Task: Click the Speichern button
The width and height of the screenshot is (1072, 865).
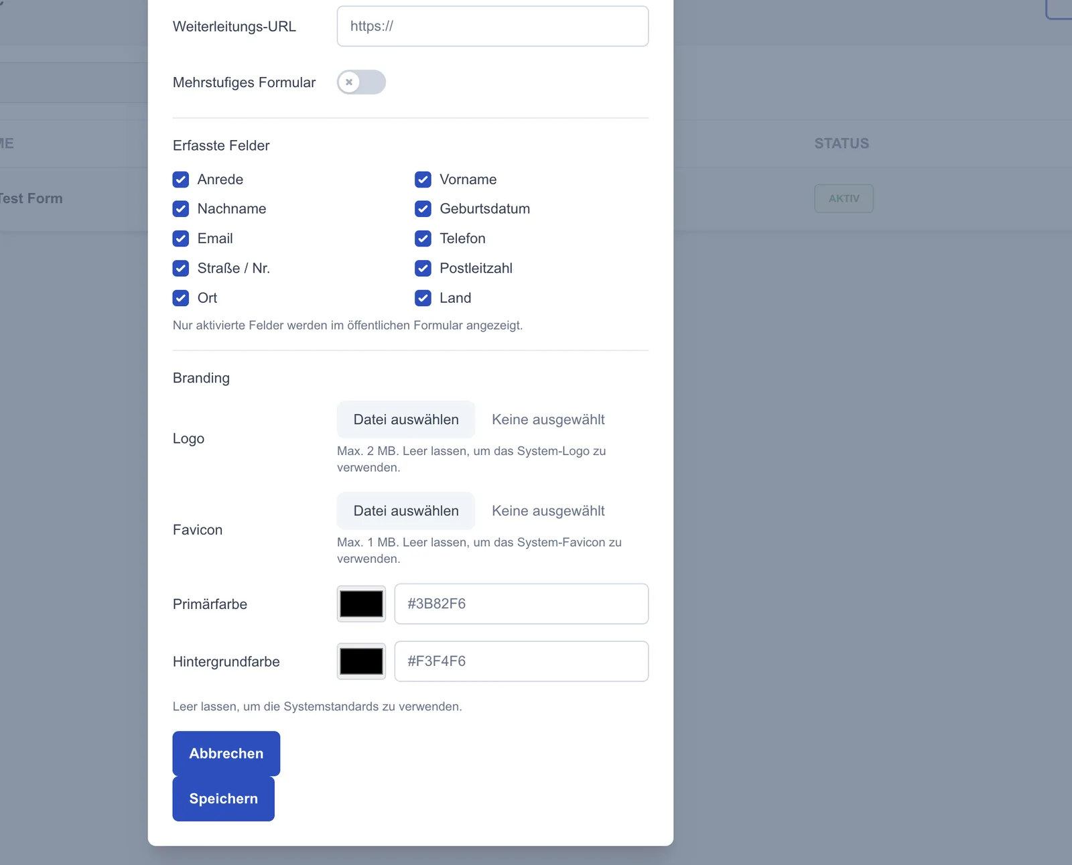Action: pyautogui.click(x=224, y=799)
